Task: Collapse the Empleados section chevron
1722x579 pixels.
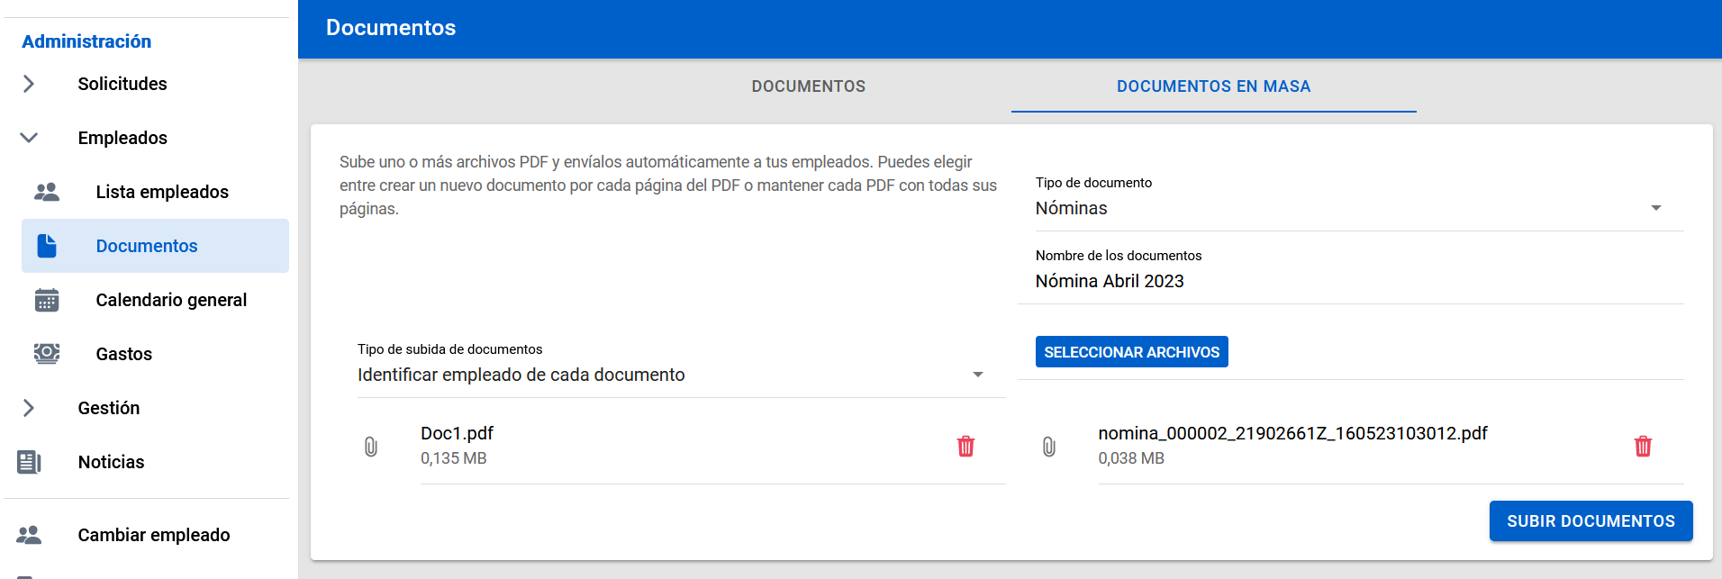Action: [x=29, y=138]
